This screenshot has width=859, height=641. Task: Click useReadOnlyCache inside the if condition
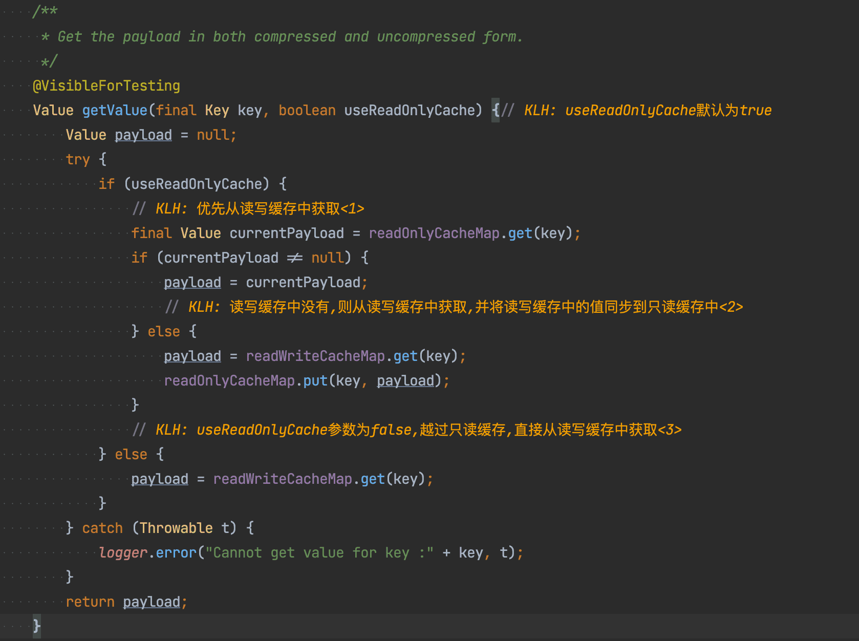197,184
